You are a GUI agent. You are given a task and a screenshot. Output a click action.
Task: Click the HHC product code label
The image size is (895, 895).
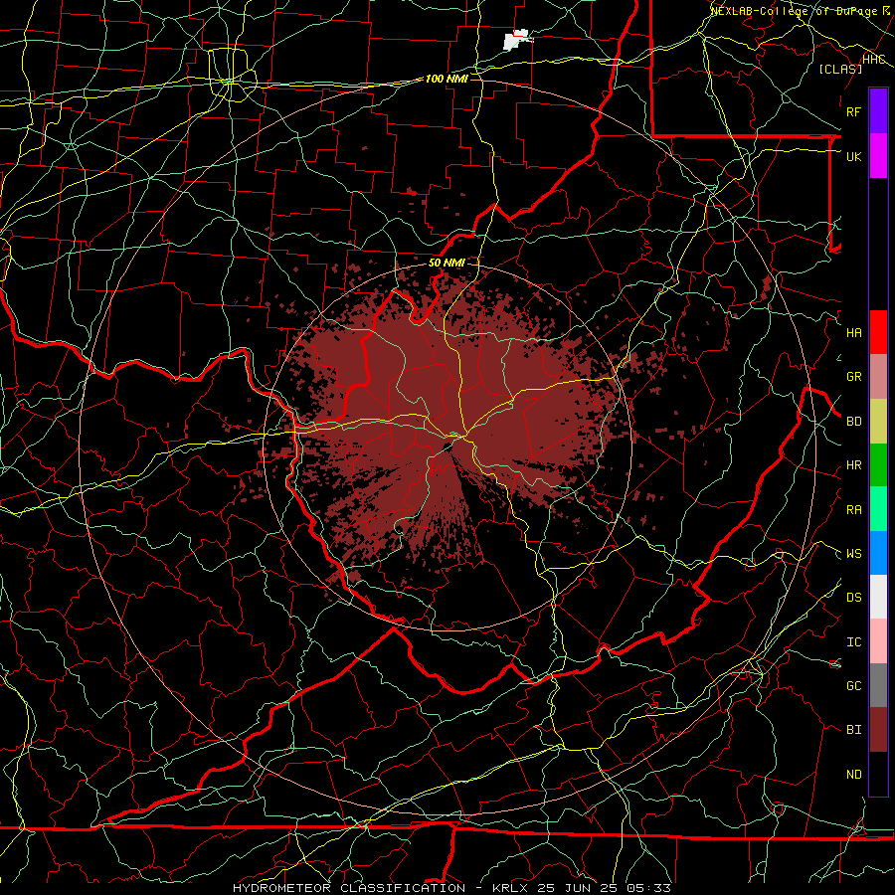[x=873, y=60]
